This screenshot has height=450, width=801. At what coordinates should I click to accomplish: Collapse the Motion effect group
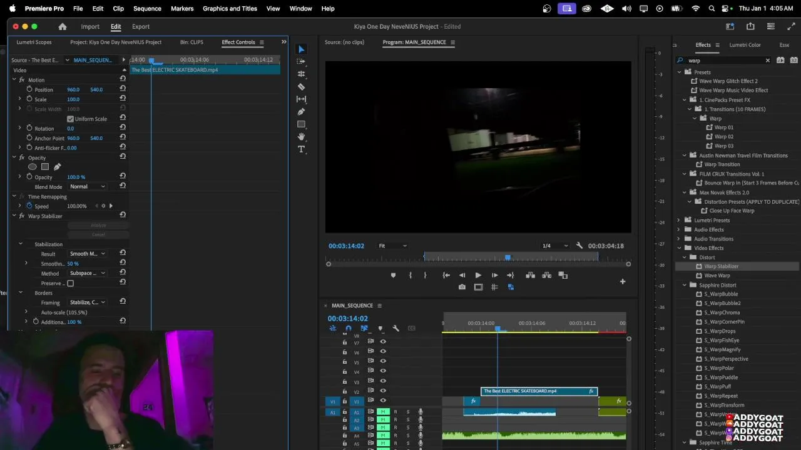(14, 80)
